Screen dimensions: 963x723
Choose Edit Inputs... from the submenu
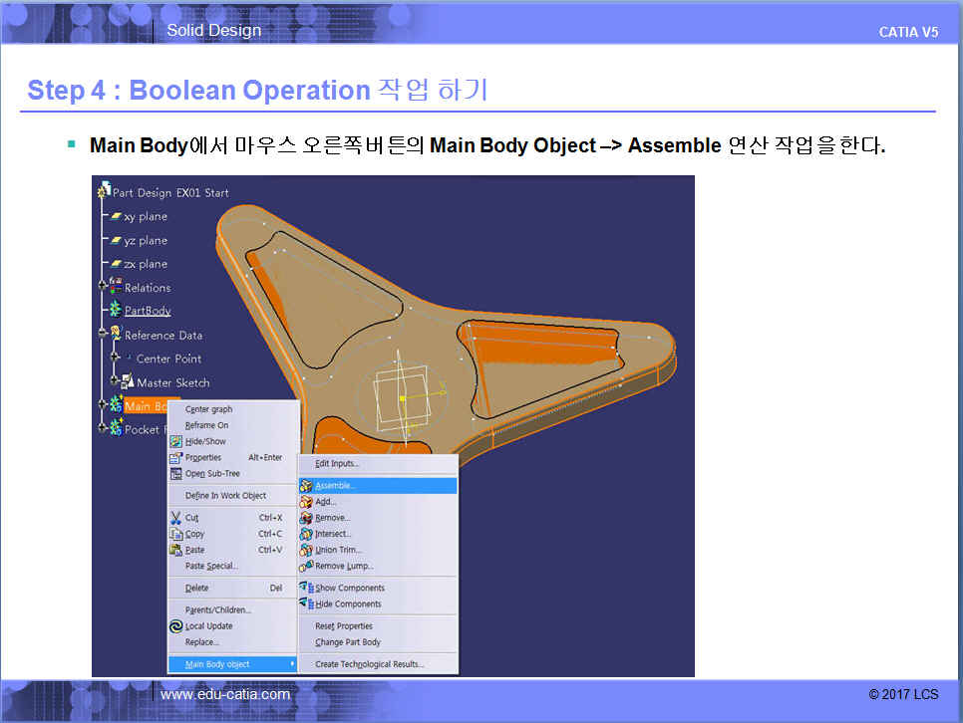pos(337,463)
